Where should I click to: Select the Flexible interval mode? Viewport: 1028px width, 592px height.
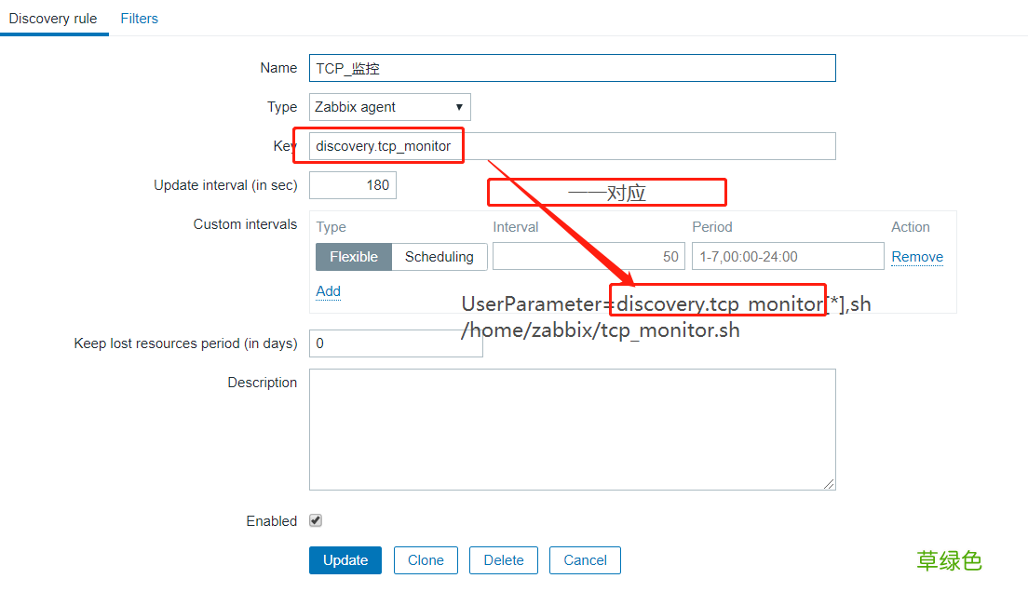353,256
